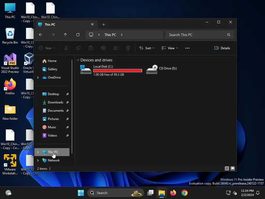
Task: Open the Windows Start menu
Action: 81,193
